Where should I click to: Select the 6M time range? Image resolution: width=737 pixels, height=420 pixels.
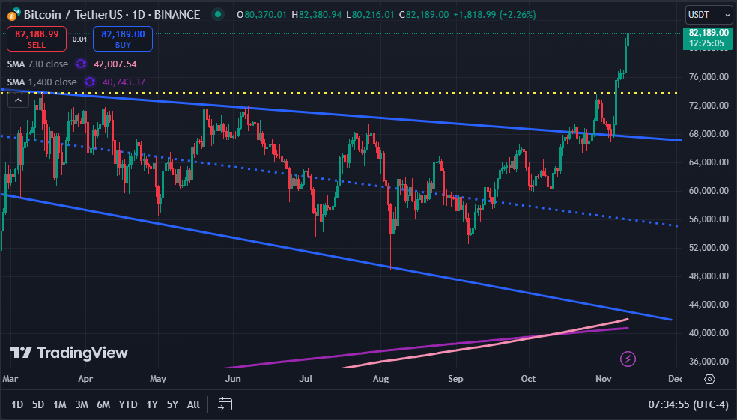point(103,404)
